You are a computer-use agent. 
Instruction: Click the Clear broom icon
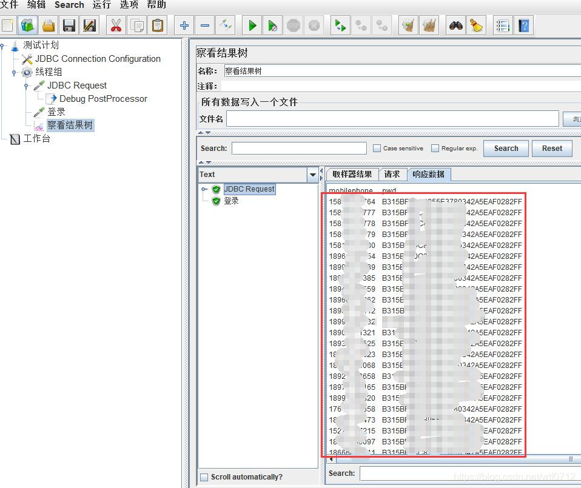pyautogui.click(x=408, y=25)
